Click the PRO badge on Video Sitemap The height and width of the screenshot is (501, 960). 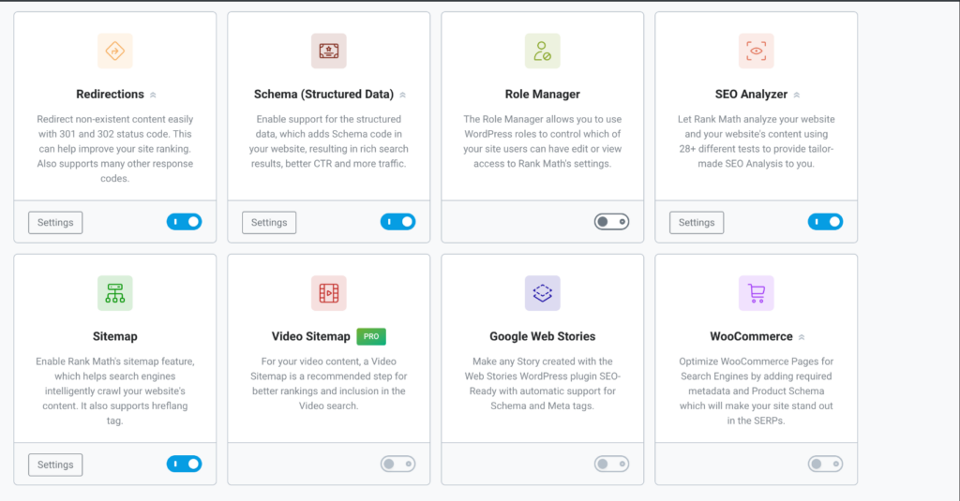[x=371, y=336]
